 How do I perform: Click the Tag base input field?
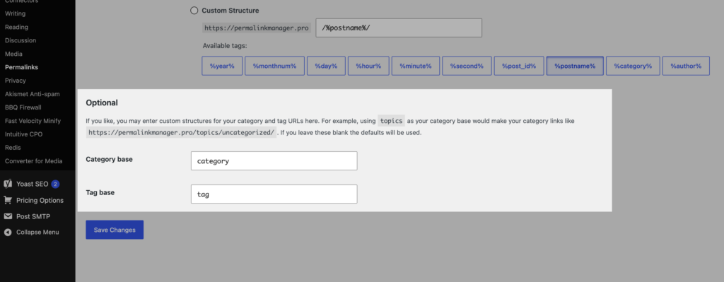(274, 194)
